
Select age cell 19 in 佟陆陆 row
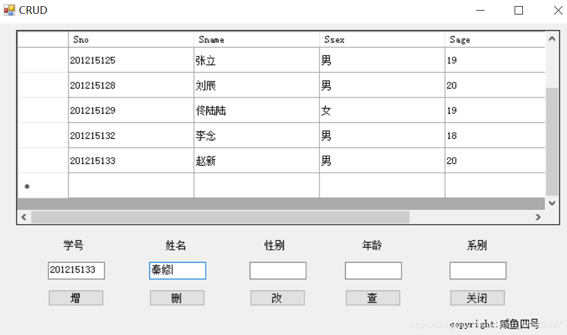[x=495, y=110]
